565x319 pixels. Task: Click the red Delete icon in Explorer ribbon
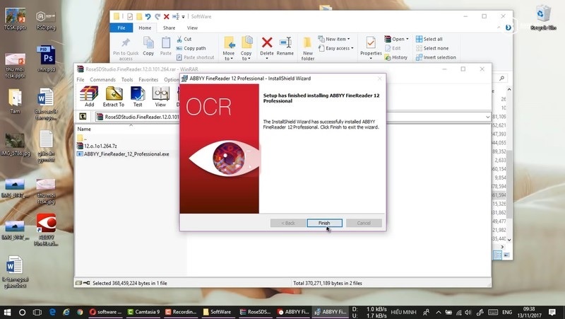267,46
